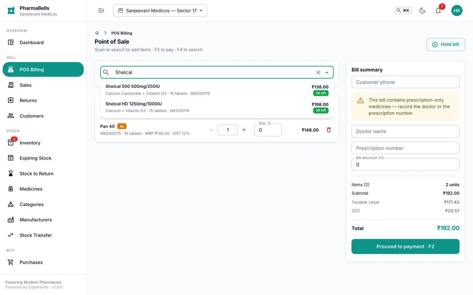
Task: Open Sales in the sidebar
Action: coord(43,85)
